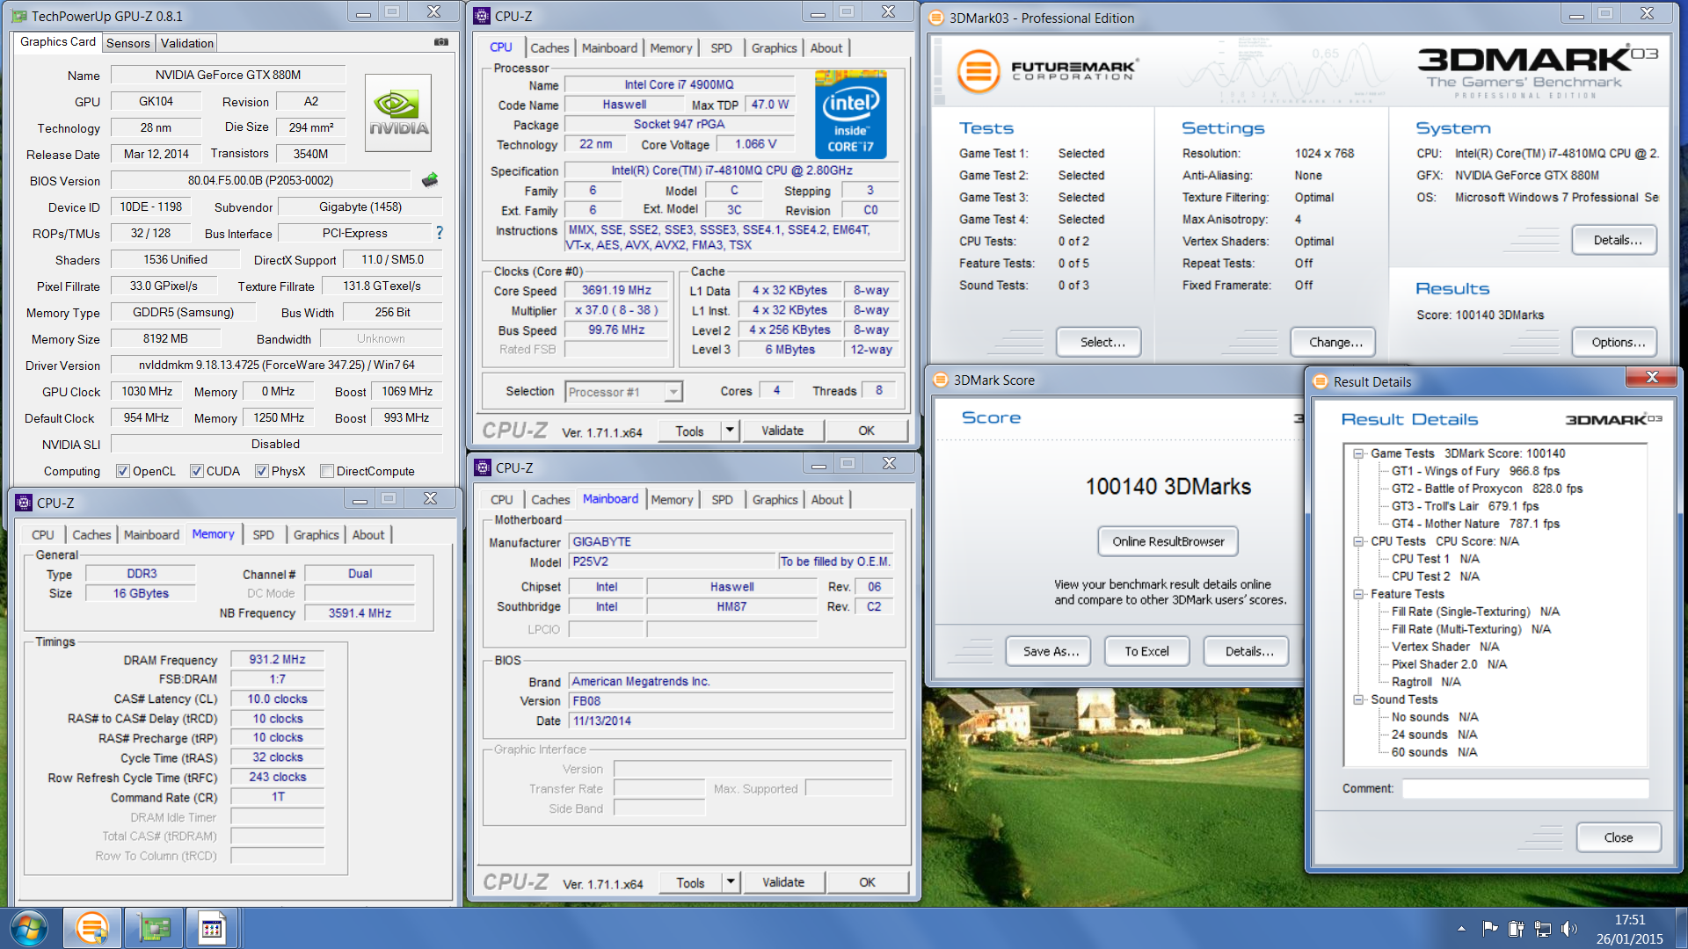Click Save As... button in 3DMark Score
The height and width of the screenshot is (949, 1688).
coord(1048,651)
